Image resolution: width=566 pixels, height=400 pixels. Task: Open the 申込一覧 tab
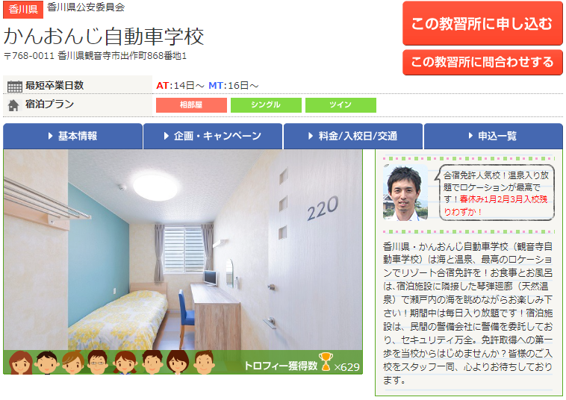click(494, 136)
